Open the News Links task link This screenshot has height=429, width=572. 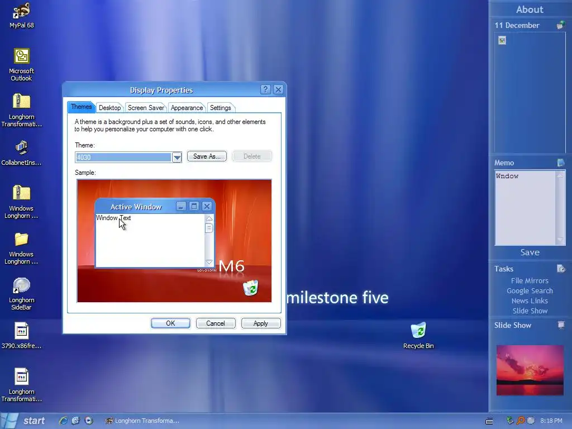(530, 301)
